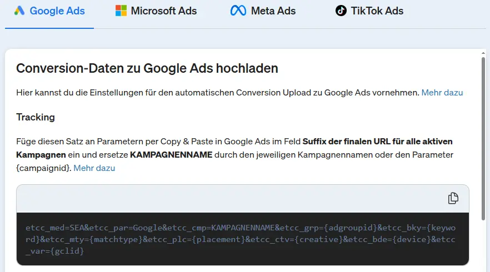Click the Google Ads logo icon
Viewport: 490px width, 272px height.
pyautogui.click(x=19, y=11)
